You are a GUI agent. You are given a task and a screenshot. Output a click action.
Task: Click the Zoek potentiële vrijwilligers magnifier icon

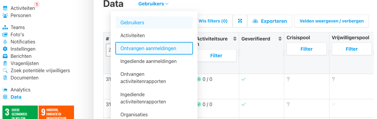click(5, 70)
